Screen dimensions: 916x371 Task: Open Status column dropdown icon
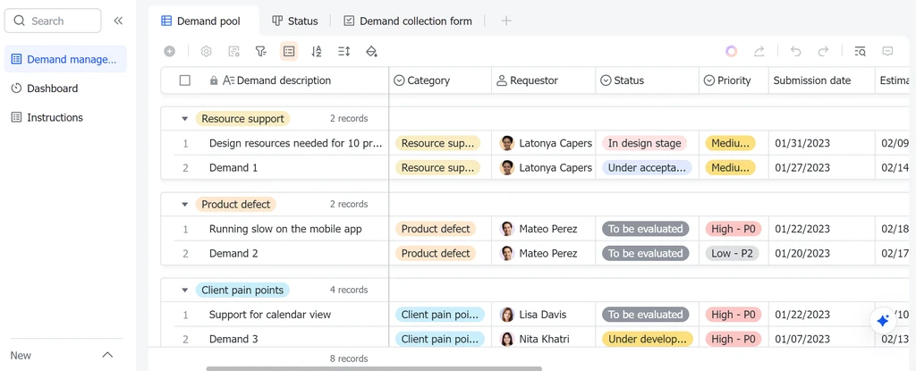click(x=606, y=80)
